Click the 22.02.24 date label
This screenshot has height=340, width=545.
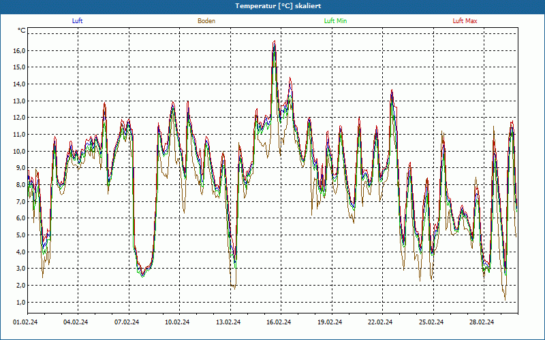pyautogui.click(x=380, y=322)
